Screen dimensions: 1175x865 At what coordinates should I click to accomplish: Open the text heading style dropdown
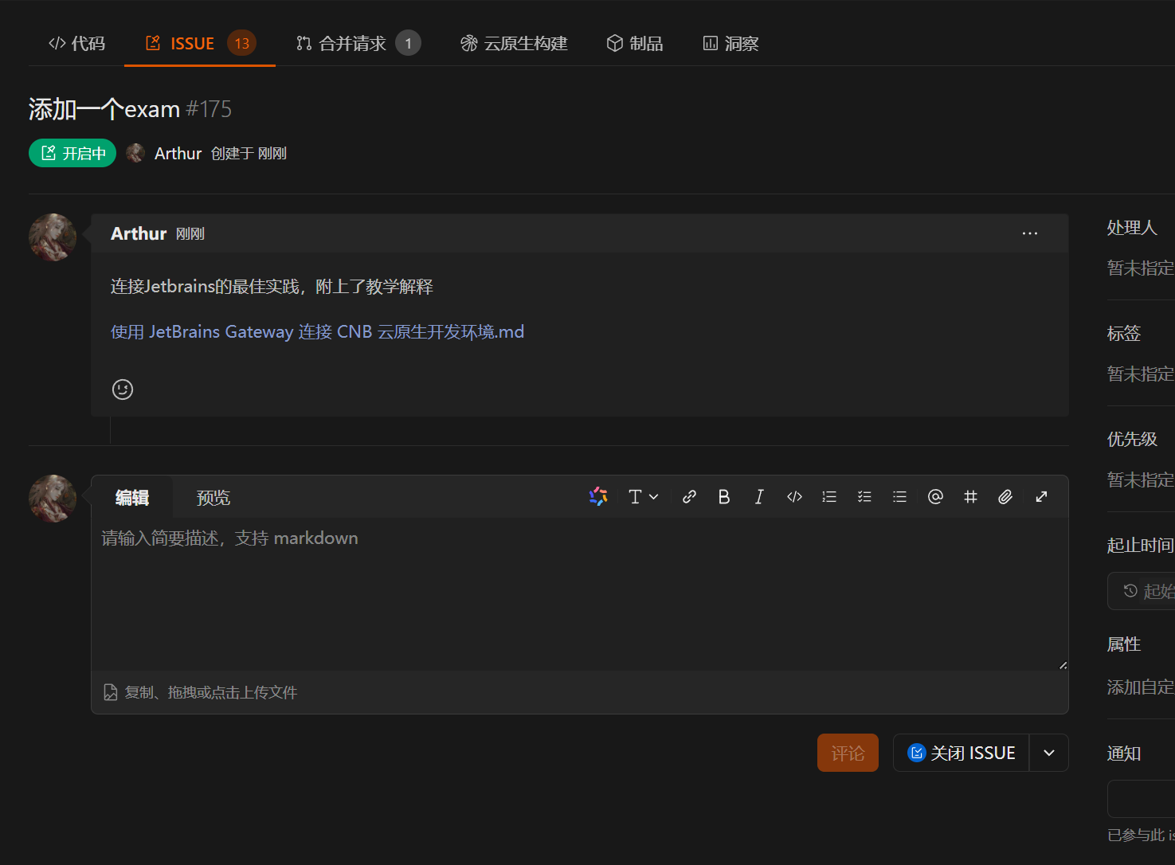(643, 497)
